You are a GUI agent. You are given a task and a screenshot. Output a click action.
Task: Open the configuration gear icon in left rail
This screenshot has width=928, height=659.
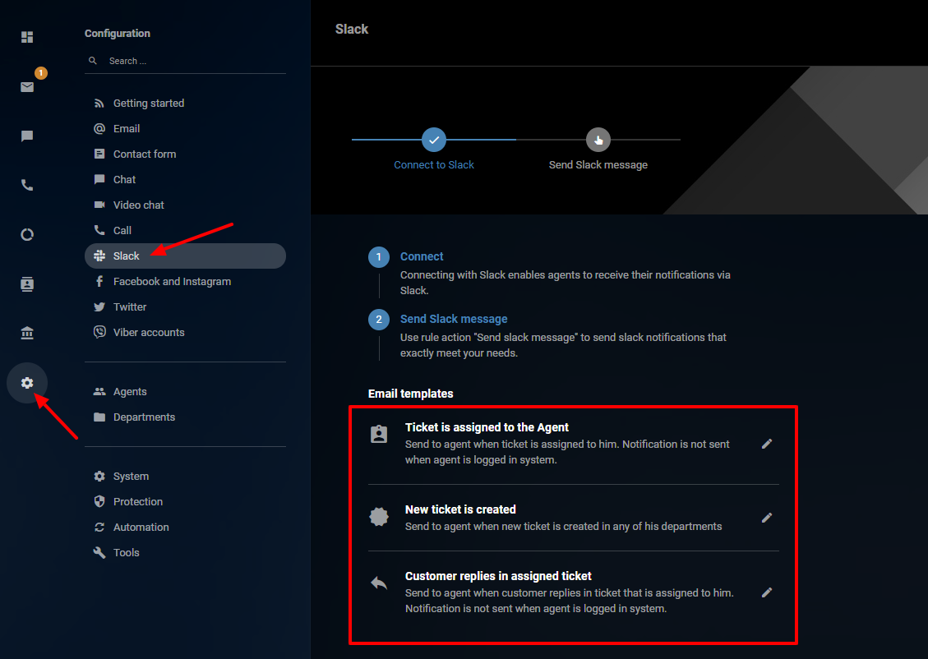coord(27,383)
